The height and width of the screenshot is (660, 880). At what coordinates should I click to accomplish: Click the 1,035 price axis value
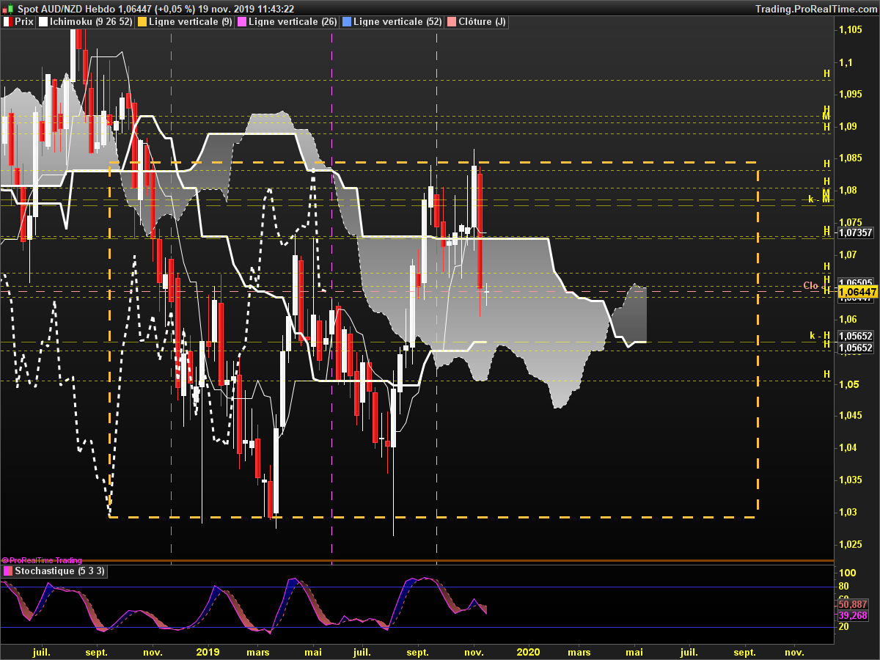tap(851, 480)
